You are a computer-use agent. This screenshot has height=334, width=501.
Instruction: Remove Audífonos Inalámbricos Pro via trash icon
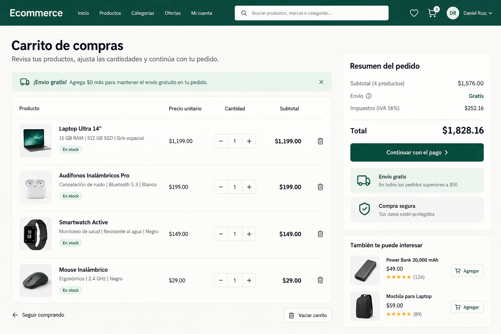click(x=320, y=187)
